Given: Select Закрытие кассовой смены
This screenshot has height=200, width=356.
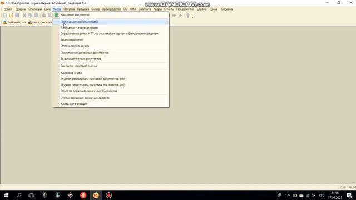Looking at the screenshot, I should [111, 66].
